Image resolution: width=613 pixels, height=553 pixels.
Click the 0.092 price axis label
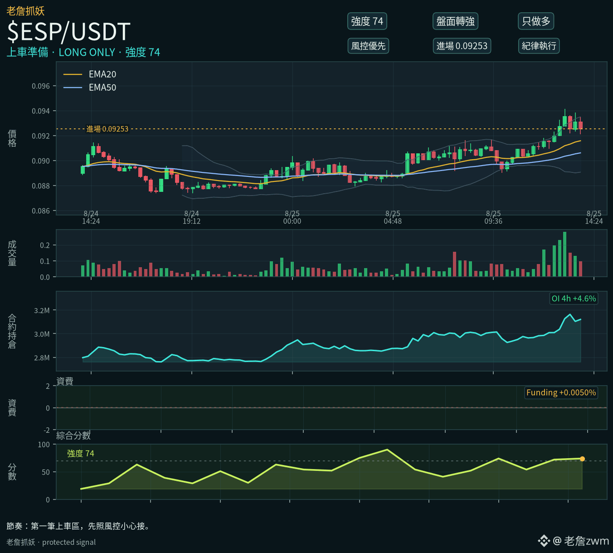tap(41, 136)
